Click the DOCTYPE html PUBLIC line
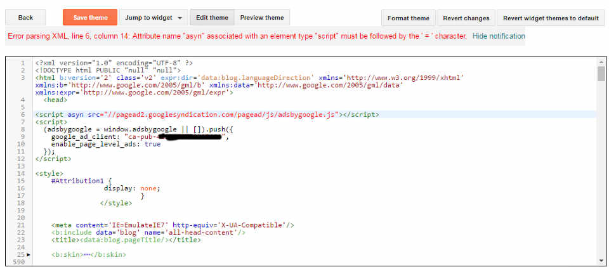The width and height of the screenshot is (609, 267). [108, 70]
